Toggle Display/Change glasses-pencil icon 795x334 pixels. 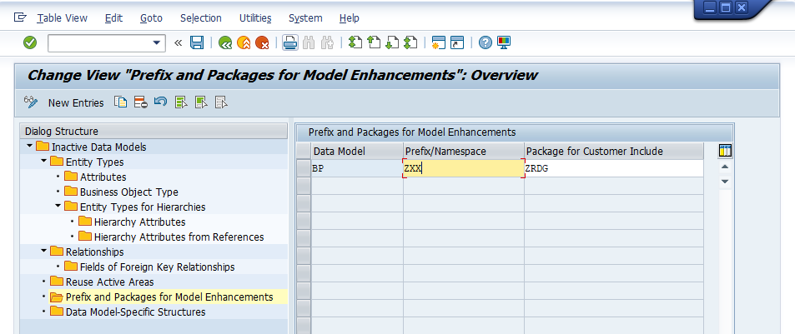(31, 102)
